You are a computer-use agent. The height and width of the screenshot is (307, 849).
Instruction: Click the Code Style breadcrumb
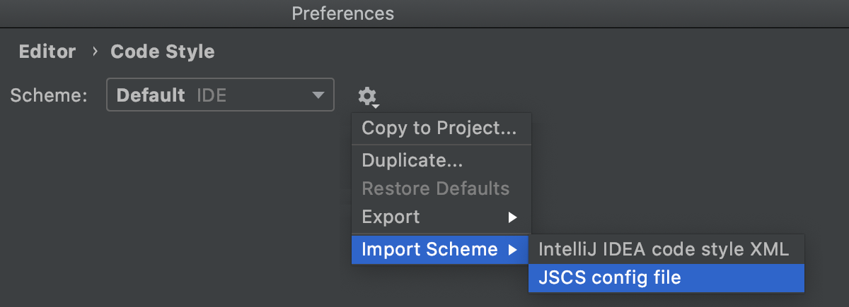pos(163,52)
